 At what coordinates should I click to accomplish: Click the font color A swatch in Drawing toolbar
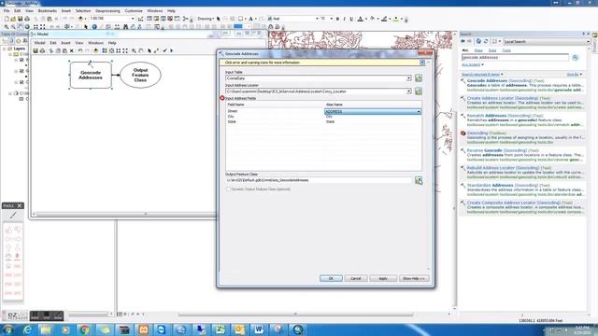[360, 19]
